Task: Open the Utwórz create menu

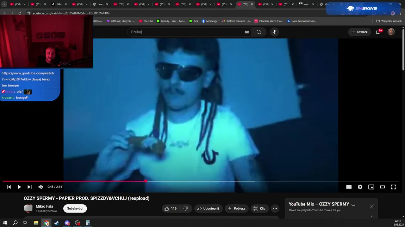Action: 359,32
